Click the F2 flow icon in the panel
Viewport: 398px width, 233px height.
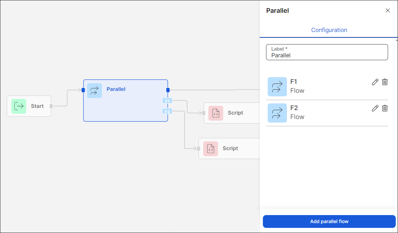click(277, 113)
